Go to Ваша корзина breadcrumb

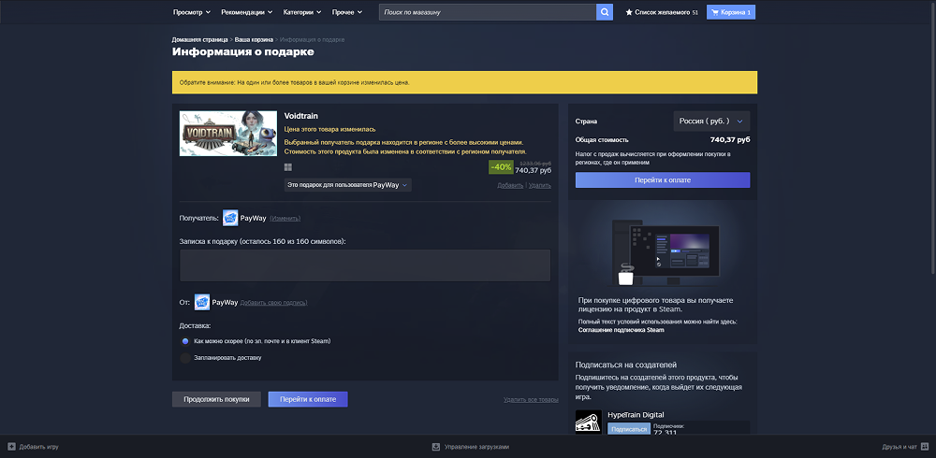[x=254, y=39]
